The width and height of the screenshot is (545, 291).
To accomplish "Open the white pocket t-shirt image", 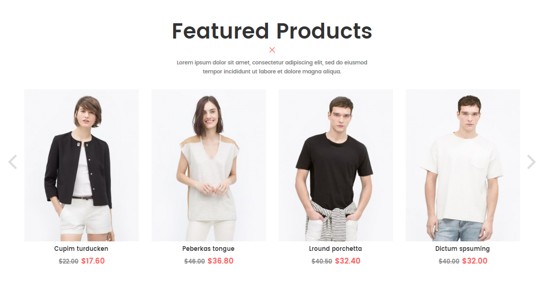I will click(463, 165).
